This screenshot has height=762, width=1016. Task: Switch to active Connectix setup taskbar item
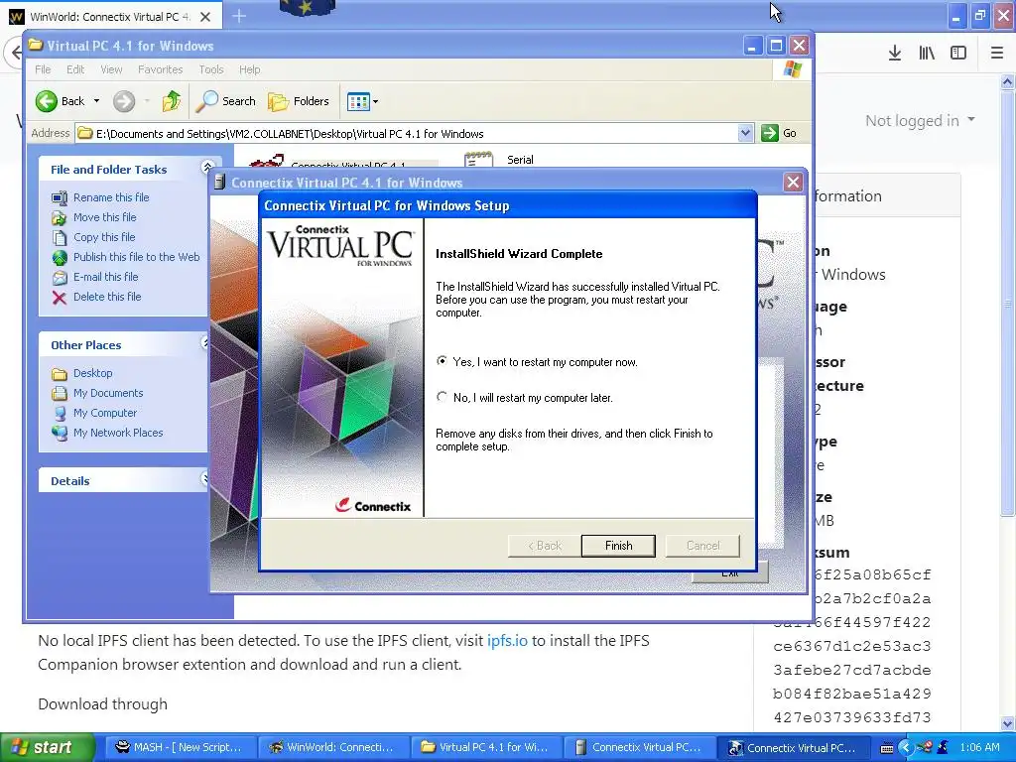click(792, 747)
